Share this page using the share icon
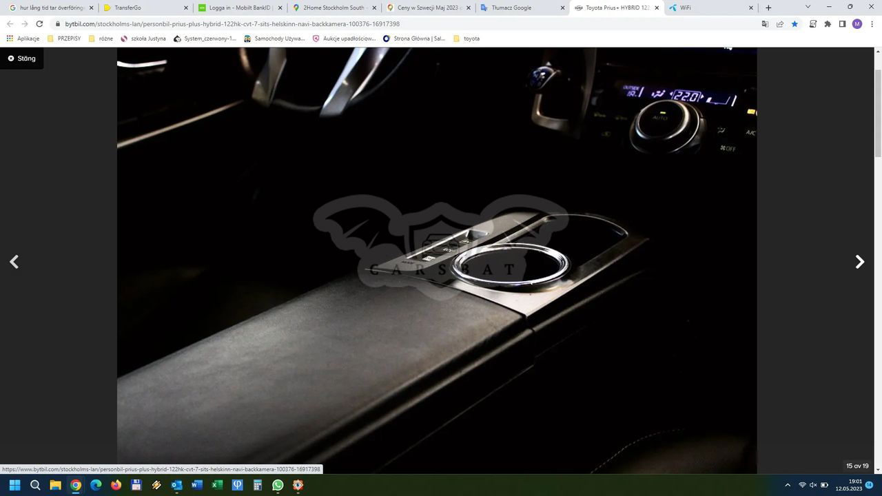Screen dimensions: 882x496 pyautogui.click(x=780, y=23)
